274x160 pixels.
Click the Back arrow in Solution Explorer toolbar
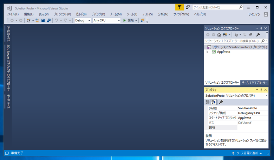208,35
